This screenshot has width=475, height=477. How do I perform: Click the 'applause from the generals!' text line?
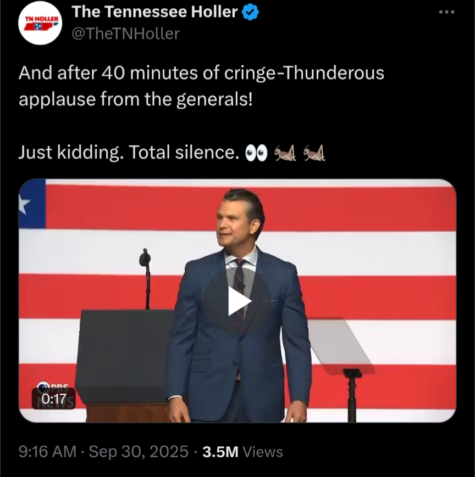pyautogui.click(x=135, y=99)
